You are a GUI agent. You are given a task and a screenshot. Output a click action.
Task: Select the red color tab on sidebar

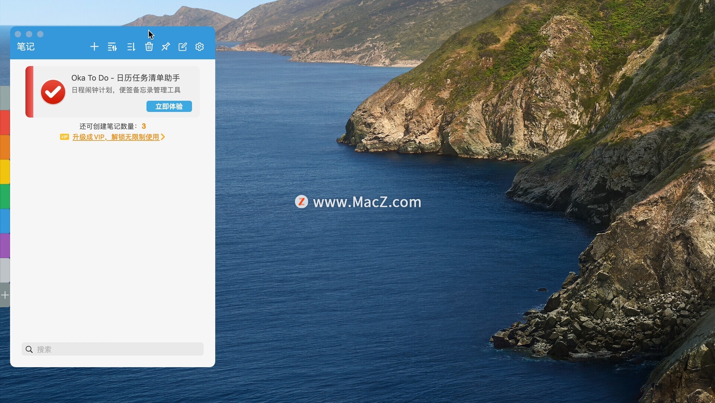click(5, 122)
